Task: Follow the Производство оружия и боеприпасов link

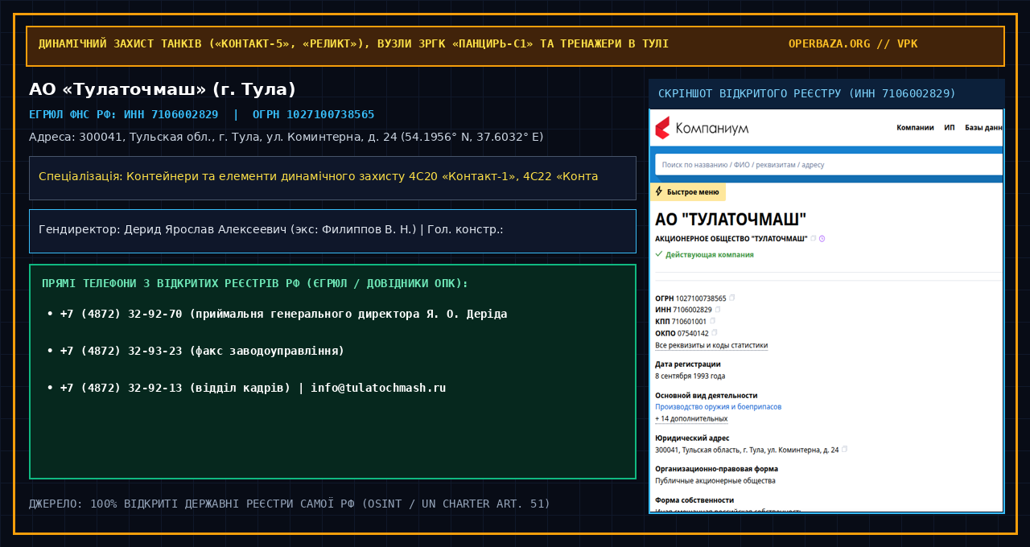Action: pos(718,407)
